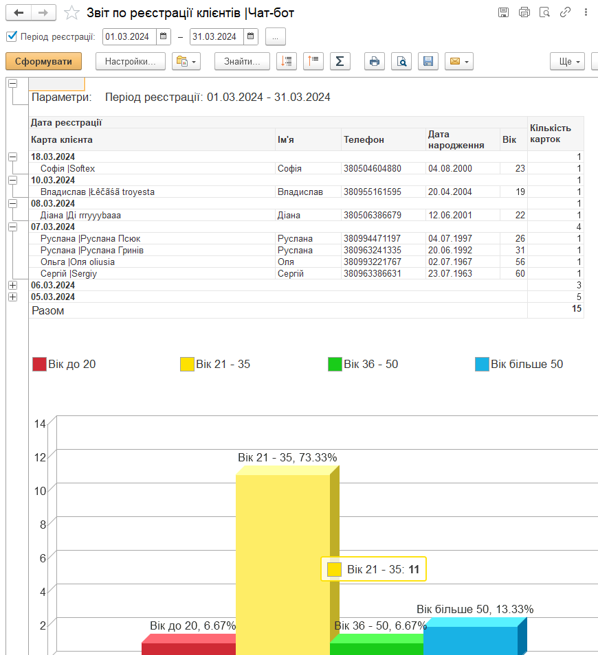This screenshot has height=655, width=598.
Task: Click date group label 06.03.2024
Action: point(53,286)
